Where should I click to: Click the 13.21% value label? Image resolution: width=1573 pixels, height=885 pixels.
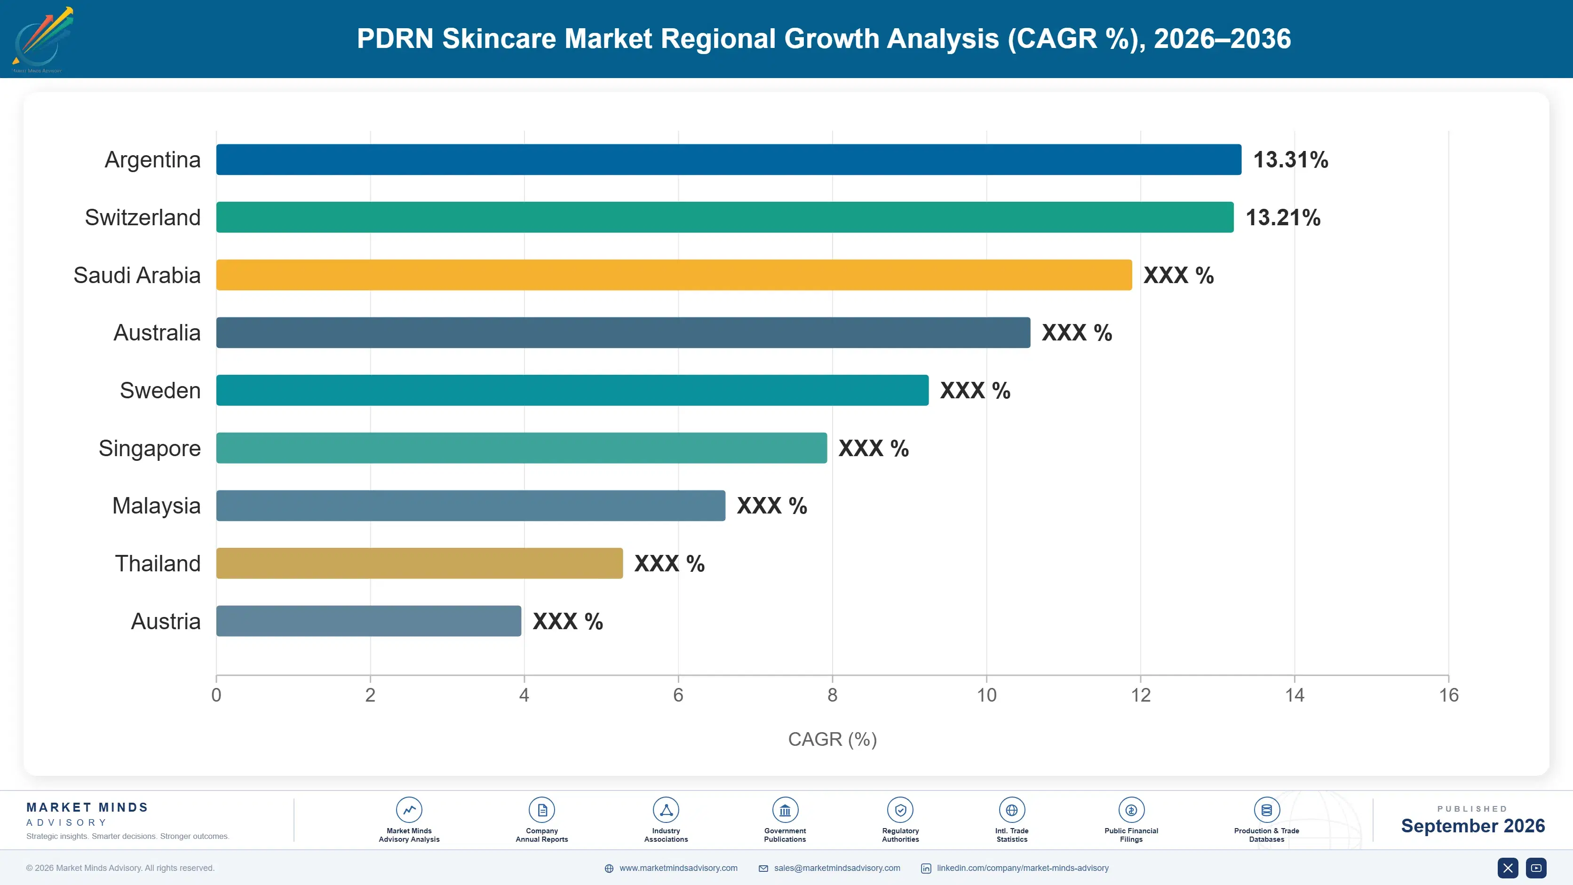coord(1283,217)
